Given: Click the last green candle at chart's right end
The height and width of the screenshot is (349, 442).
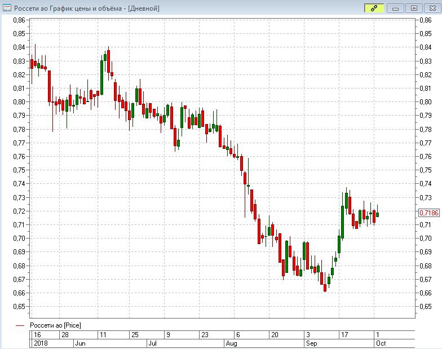Looking at the screenshot, I should (x=378, y=214).
